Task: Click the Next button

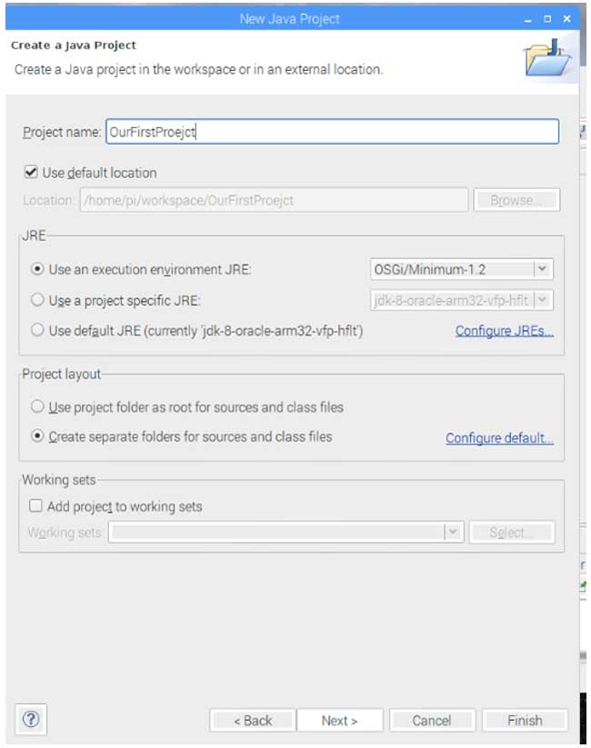Action: (340, 721)
